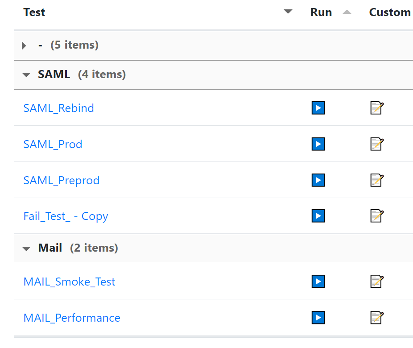Viewport: 413px width, 348px height.
Task: Open custom edit for SAML_Preprod
Action: (x=377, y=180)
